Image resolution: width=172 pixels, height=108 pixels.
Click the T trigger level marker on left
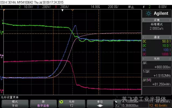tap(2, 21)
